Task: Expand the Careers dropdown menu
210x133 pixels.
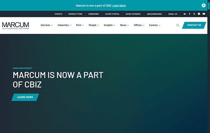Action: pos(155,25)
